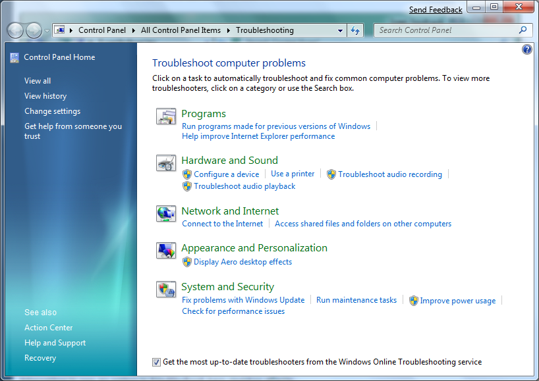Click the Forward navigation arrow
539x381 pixels.
[x=34, y=30]
